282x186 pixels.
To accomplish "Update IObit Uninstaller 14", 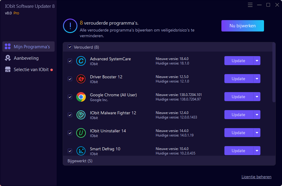I will 238,133.
